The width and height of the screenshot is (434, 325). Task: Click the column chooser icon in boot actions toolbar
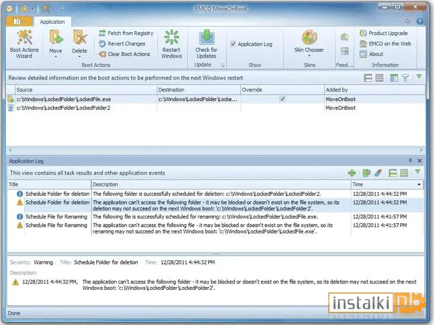394,78
